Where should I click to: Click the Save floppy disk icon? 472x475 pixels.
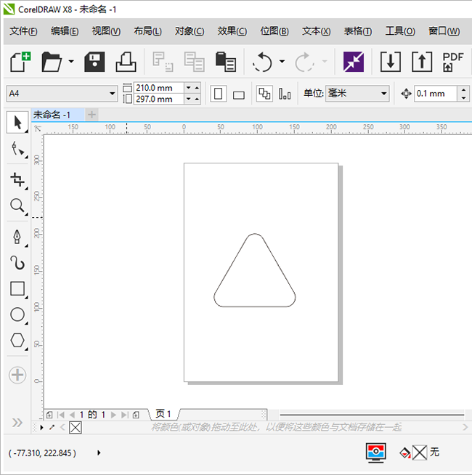point(94,62)
